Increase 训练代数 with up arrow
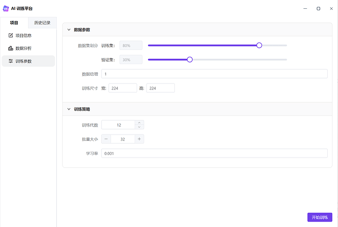 click(x=139, y=122)
